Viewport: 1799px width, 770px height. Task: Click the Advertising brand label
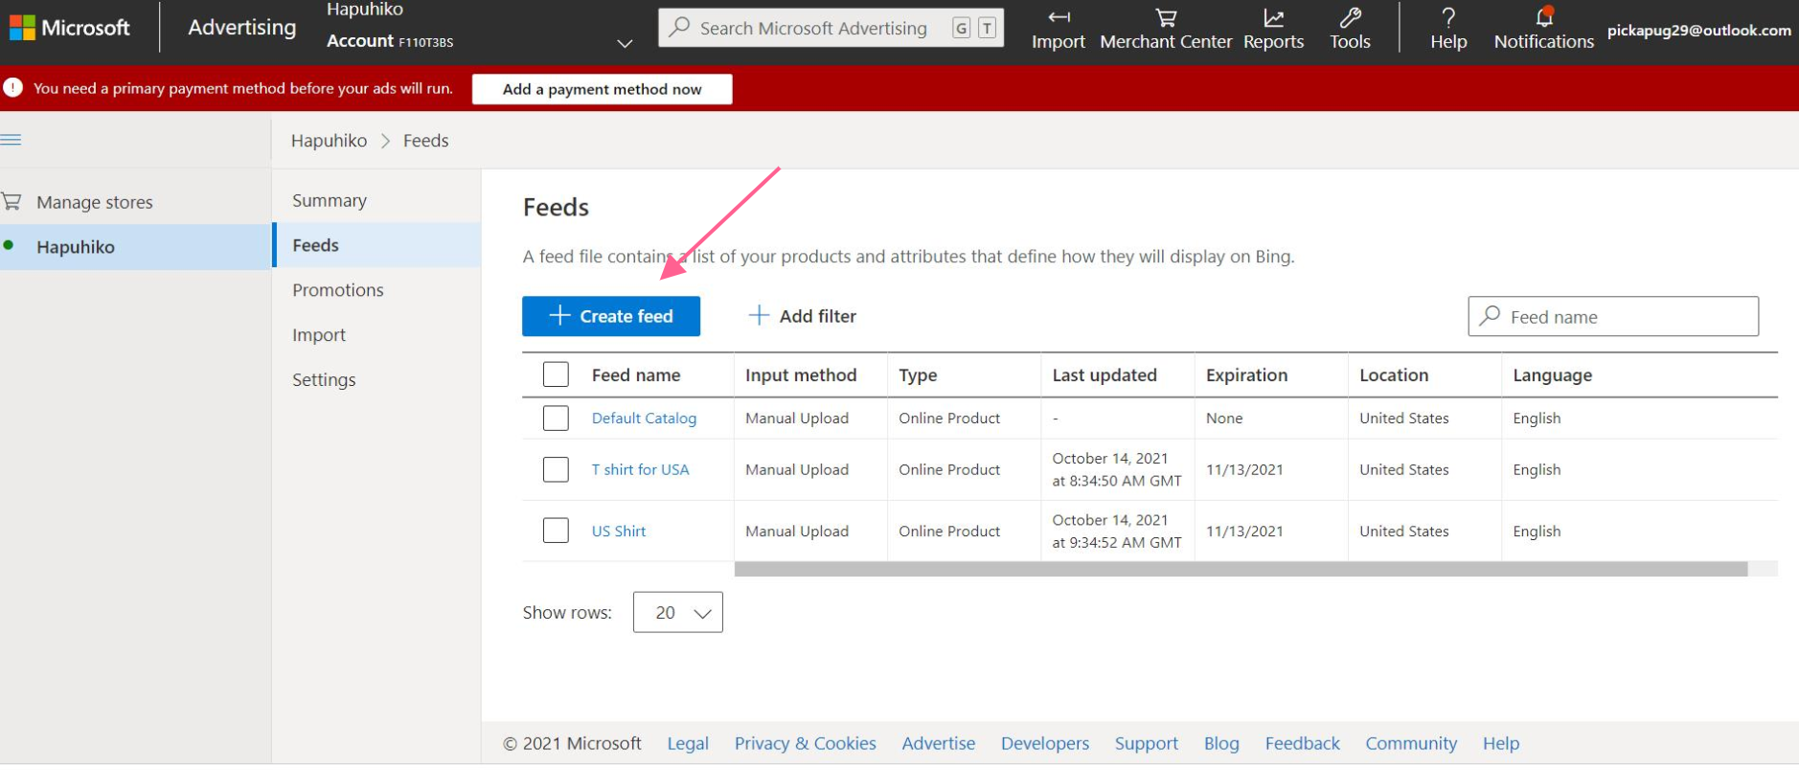(x=242, y=27)
